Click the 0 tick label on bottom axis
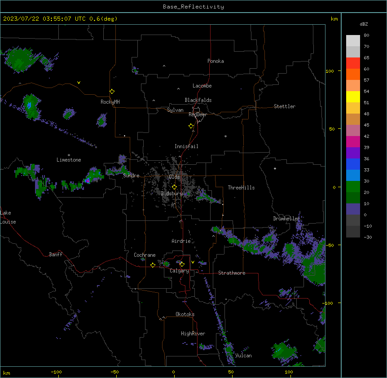This screenshot has width=387, height=378. coord(173,372)
